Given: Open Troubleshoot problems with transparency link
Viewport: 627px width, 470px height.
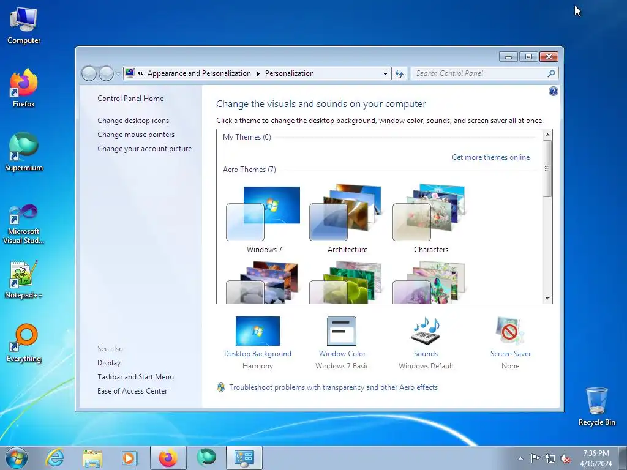Looking at the screenshot, I should (x=333, y=387).
